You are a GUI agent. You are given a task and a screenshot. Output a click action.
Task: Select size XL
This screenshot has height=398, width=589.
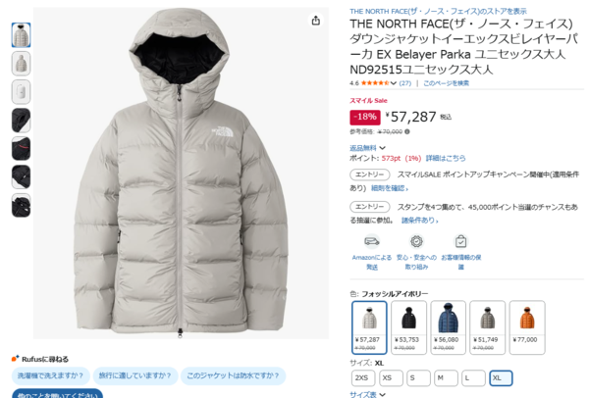coord(501,377)
